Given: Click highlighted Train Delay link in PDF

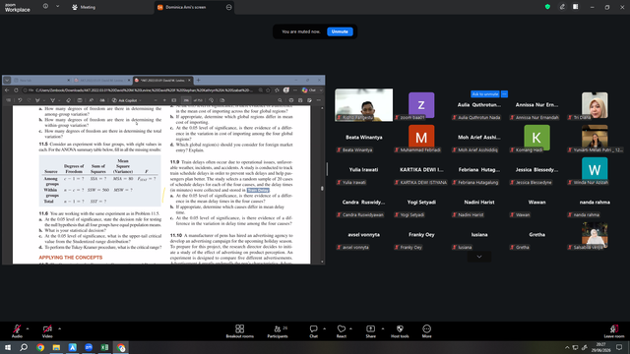Looking at the screenshot, I should 258,190.
